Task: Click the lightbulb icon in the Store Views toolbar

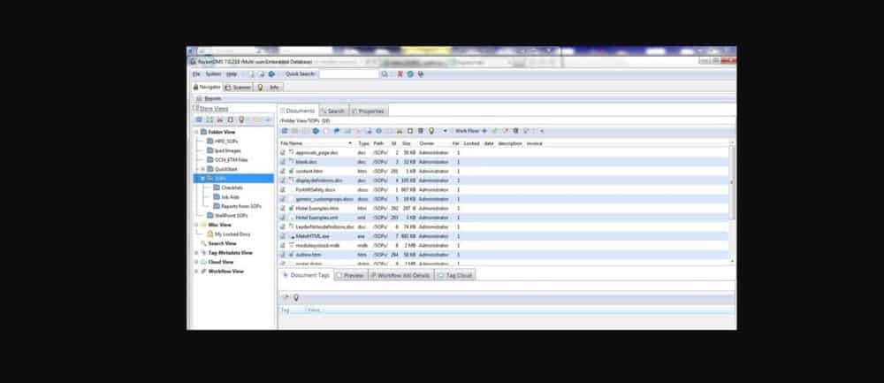Action: (241, 119)
